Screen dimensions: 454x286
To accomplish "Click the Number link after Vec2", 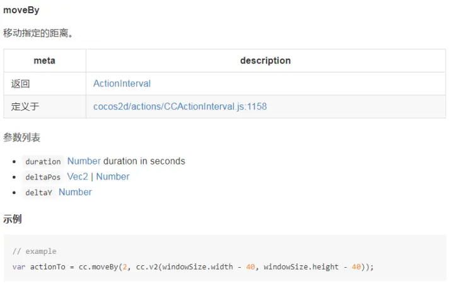I will pos(113,176).
